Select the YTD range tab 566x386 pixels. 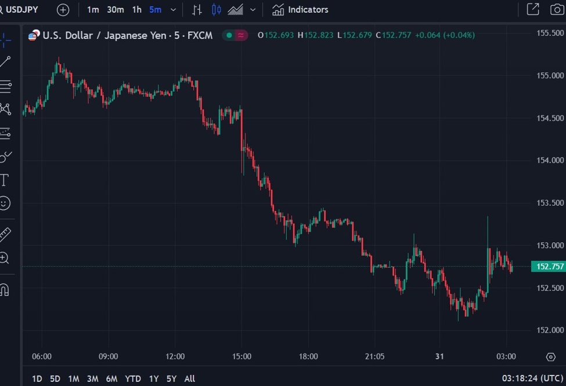click(132, 378)
